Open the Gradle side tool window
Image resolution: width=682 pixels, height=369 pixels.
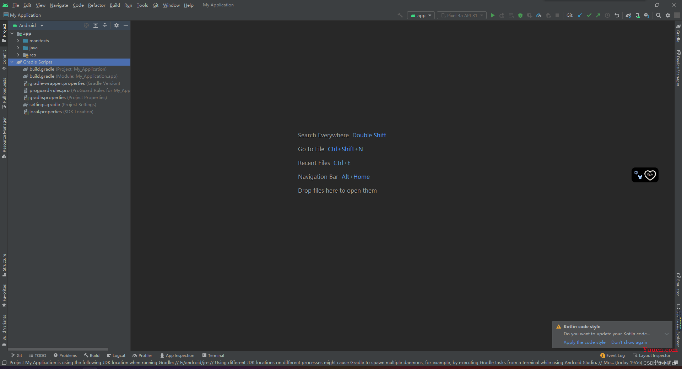[678, 33]
